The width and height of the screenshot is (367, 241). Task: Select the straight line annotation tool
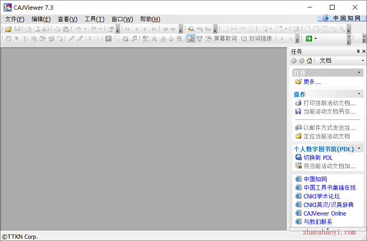pos(71,38)
